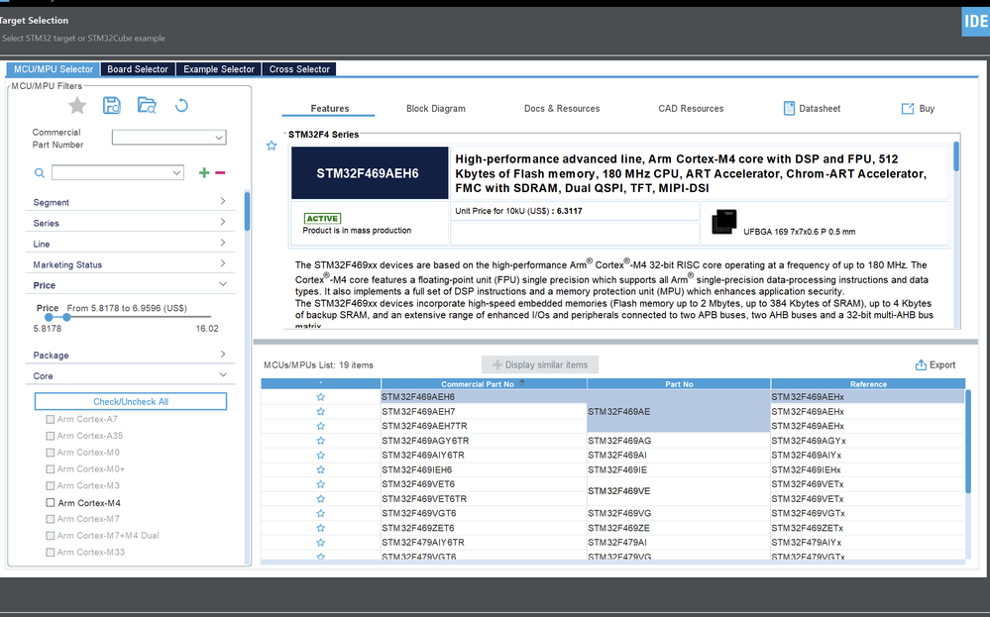Star the STM32F469IEH6 row
990x617 pixels.
(x=321, y=469)
